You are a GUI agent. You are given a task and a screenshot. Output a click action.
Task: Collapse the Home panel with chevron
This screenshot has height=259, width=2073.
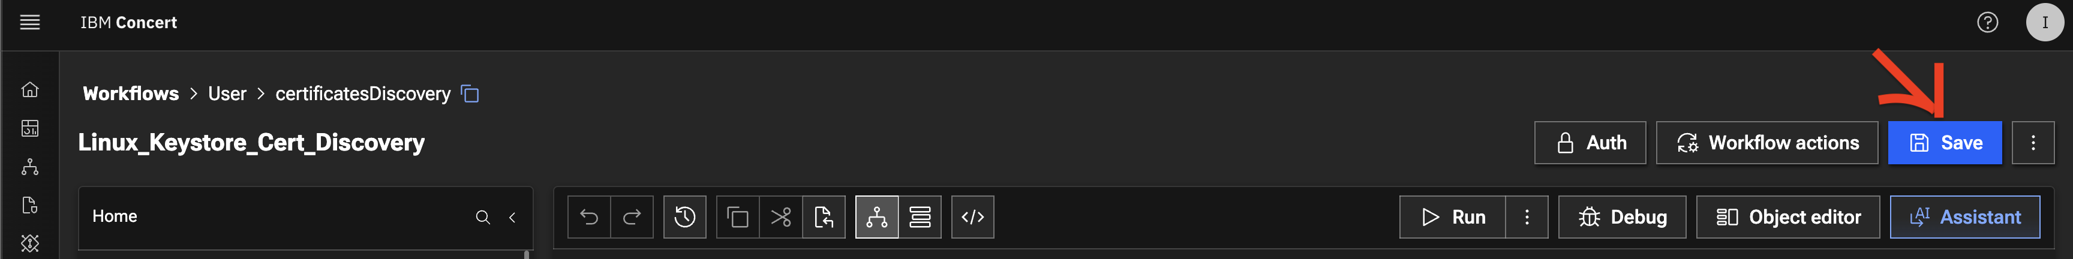click(512, 217)
